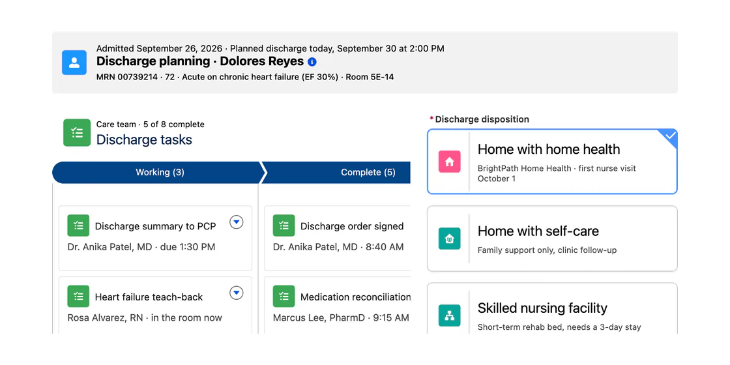Click Short-term rehab bed description text
The image size is (730, 365).
click(x=559, y=327)
